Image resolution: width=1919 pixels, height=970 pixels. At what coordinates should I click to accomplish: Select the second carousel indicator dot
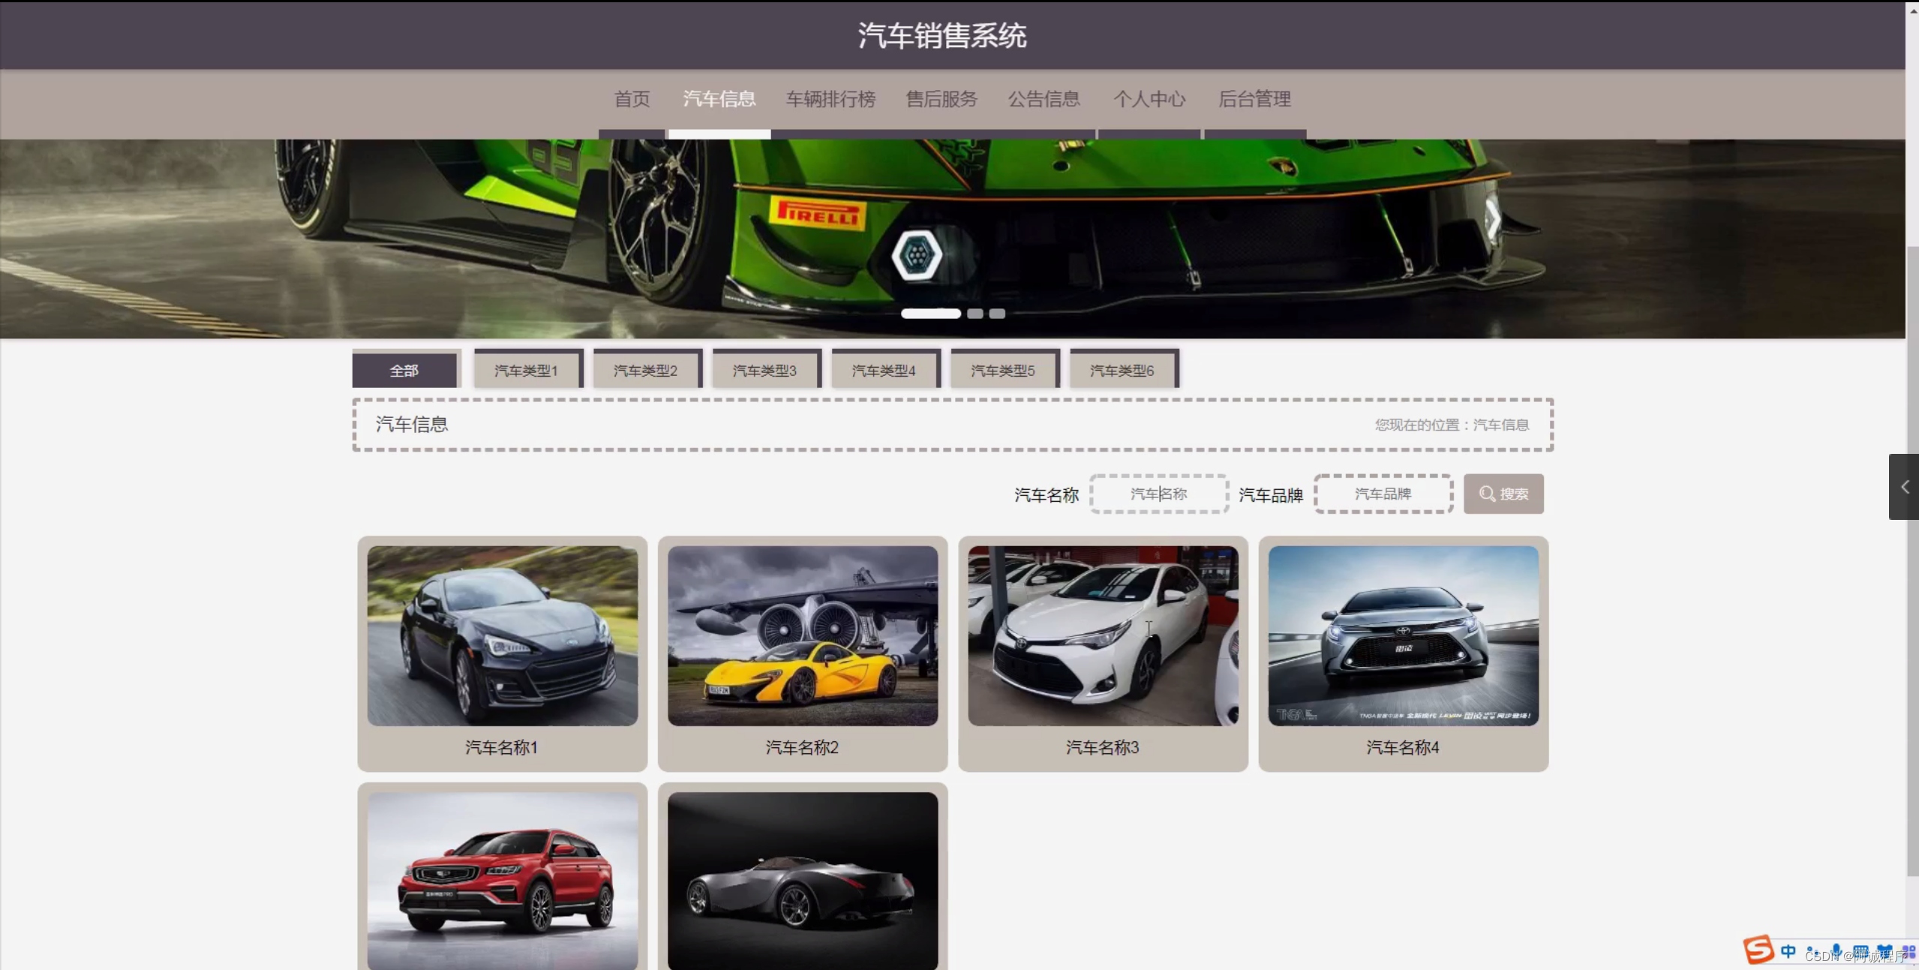[x=975, y=314]
